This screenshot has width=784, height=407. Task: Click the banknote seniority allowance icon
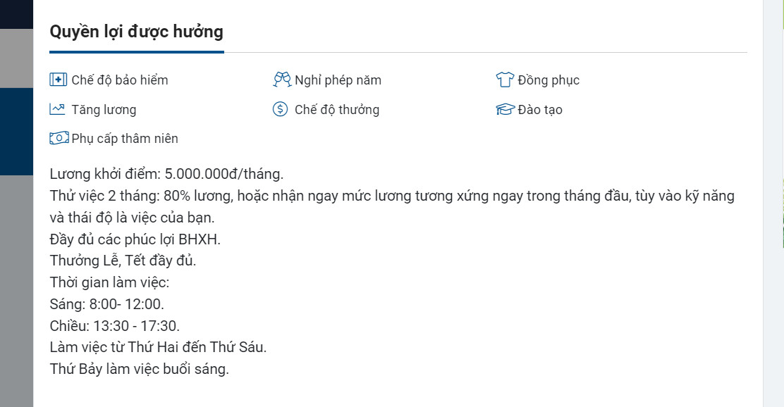(x=59, y=138)
